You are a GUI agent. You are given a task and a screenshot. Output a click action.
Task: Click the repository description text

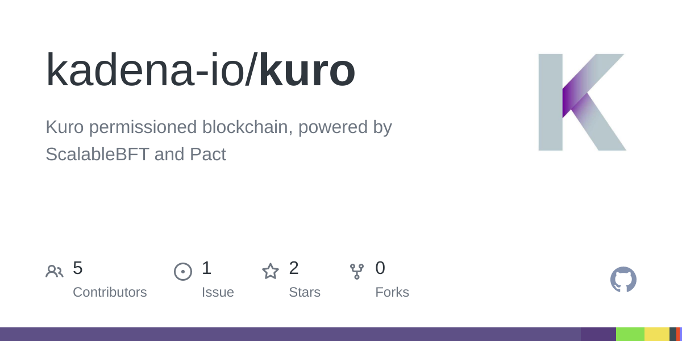[219, 140]
